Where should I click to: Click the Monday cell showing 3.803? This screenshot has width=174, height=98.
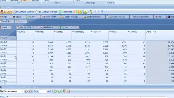tap(44, 42)
